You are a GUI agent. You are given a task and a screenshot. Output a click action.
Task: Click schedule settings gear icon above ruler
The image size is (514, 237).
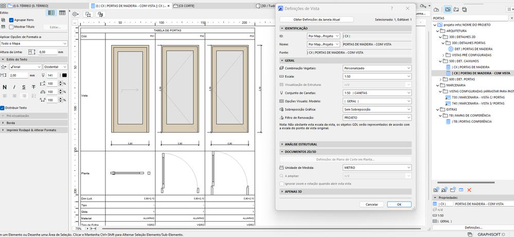76,14
